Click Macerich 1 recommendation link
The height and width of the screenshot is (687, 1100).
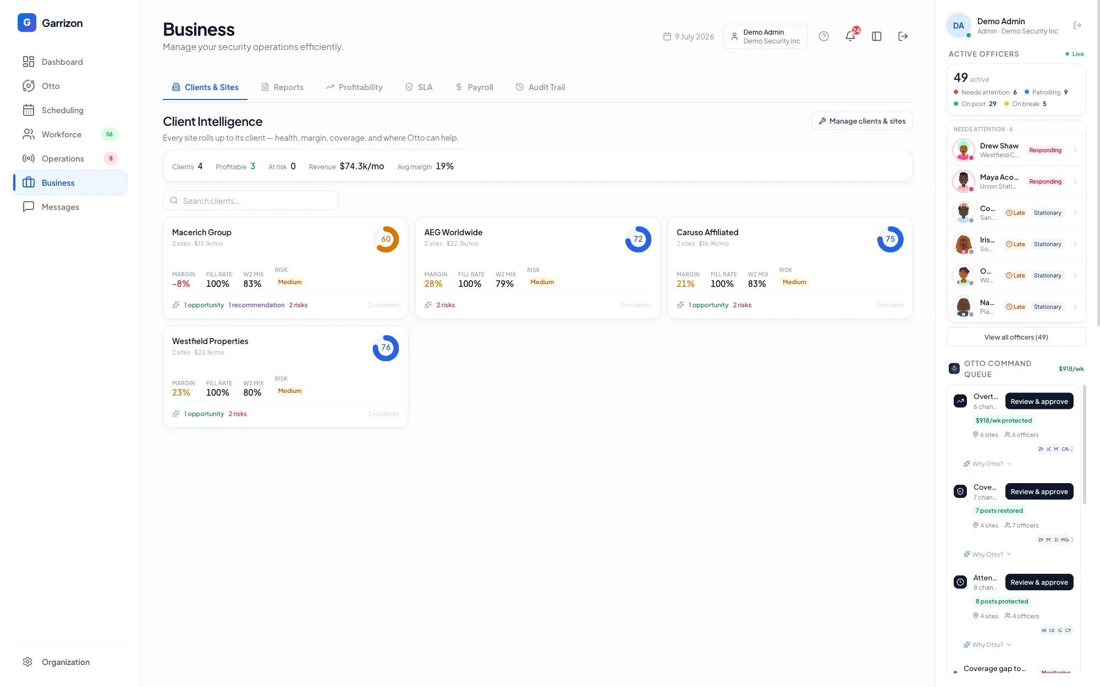tap(257, 305)
